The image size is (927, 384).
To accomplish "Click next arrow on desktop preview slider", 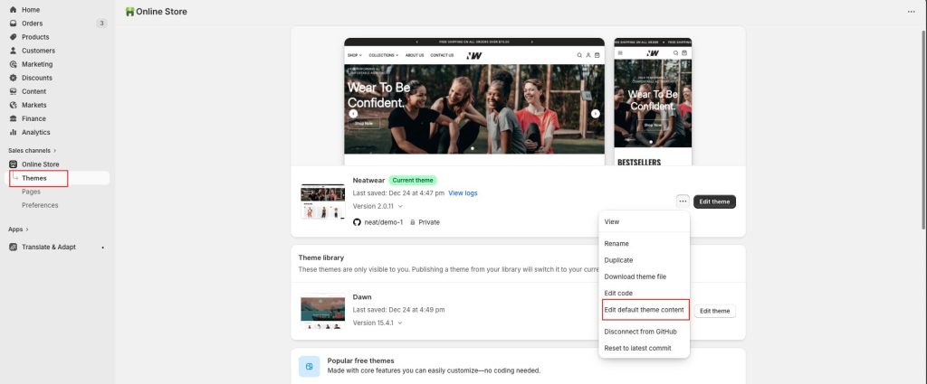I will coord(596,114).
